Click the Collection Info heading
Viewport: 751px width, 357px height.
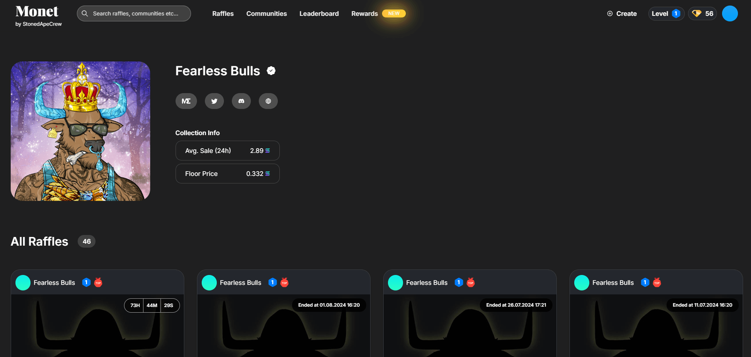pos(197,133)
